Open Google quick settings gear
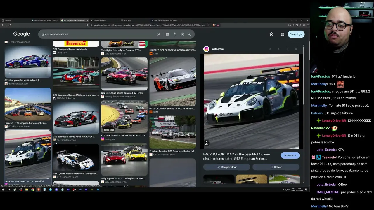The width and height of the screenshot is (374, 210). (272, 34)
